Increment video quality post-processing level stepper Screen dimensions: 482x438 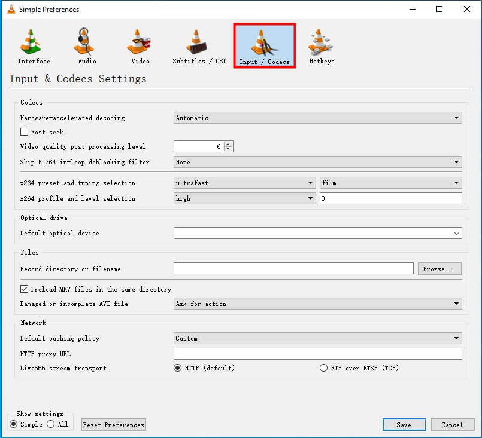228,143
